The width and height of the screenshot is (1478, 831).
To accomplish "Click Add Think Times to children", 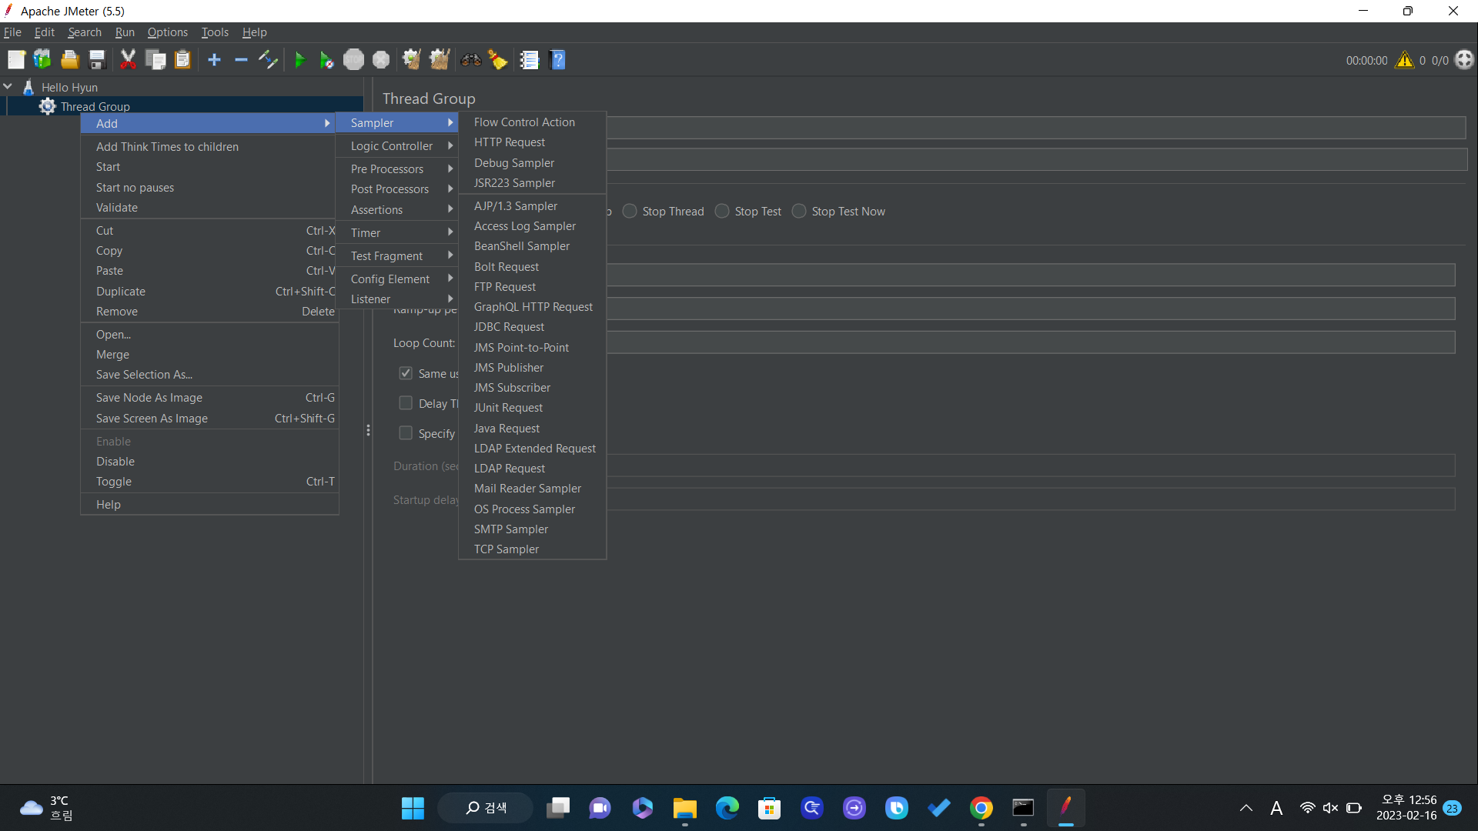I will point(209,147).
